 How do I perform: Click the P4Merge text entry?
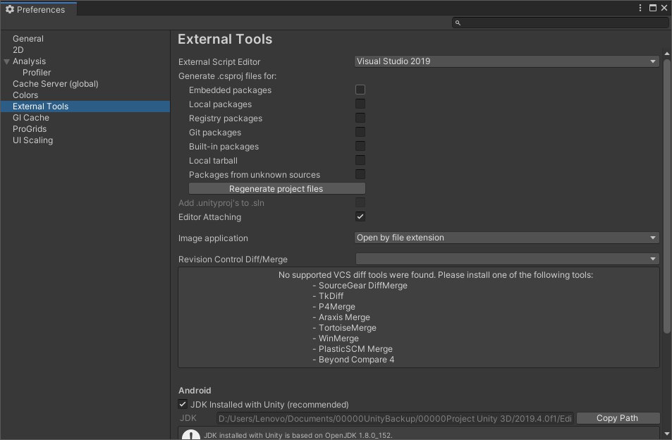point(336,307)
